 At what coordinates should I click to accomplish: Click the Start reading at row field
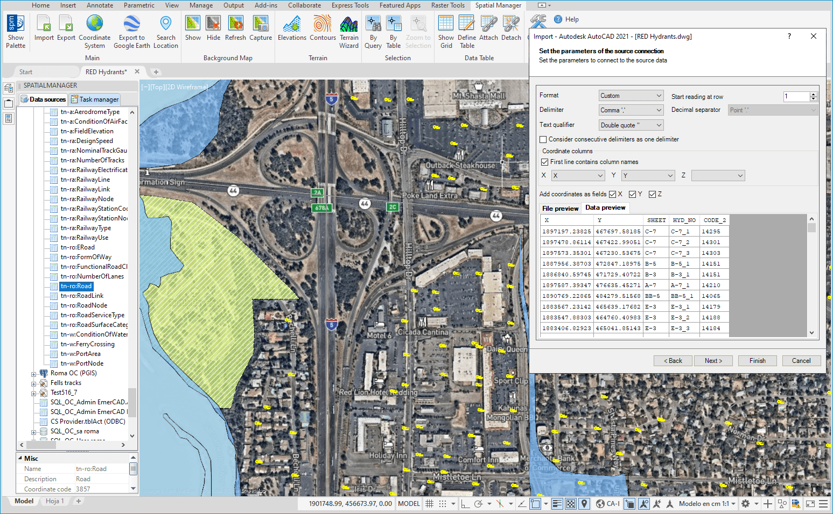(x=796, y=96)
